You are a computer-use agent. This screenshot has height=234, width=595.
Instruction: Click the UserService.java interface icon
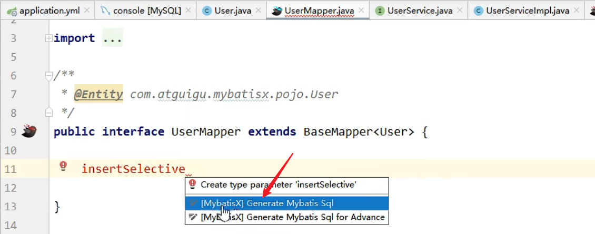[380, 11]
